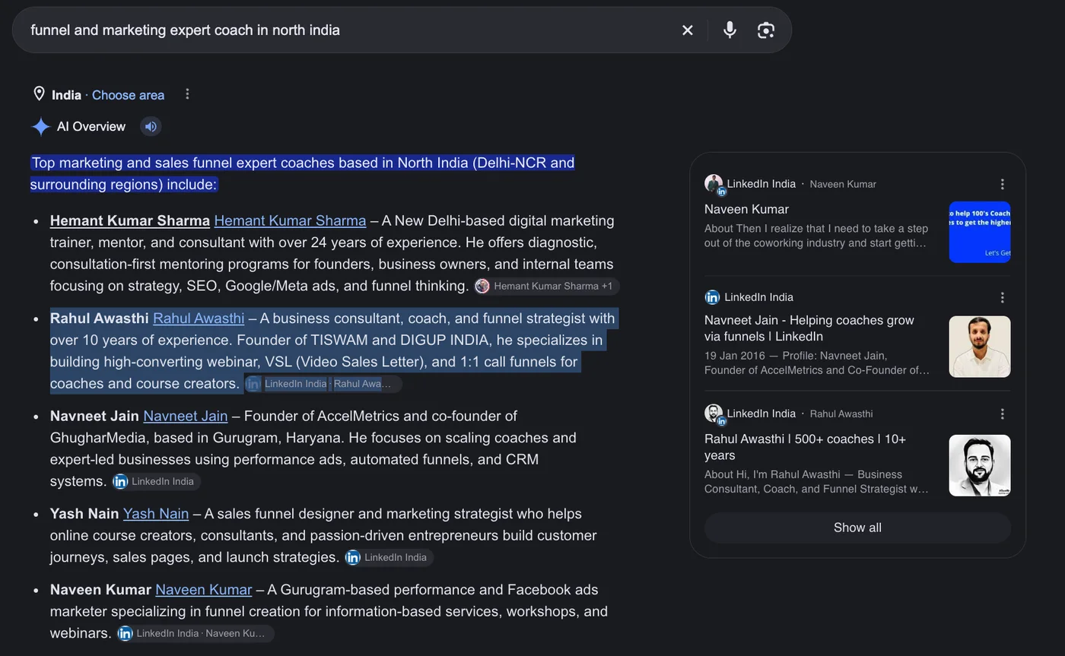Click the LinkedIn India · Rahul Awa… source chip

point(323,384)
